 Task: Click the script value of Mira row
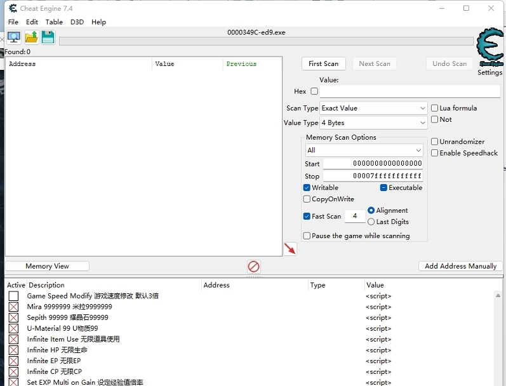(378, 307)
